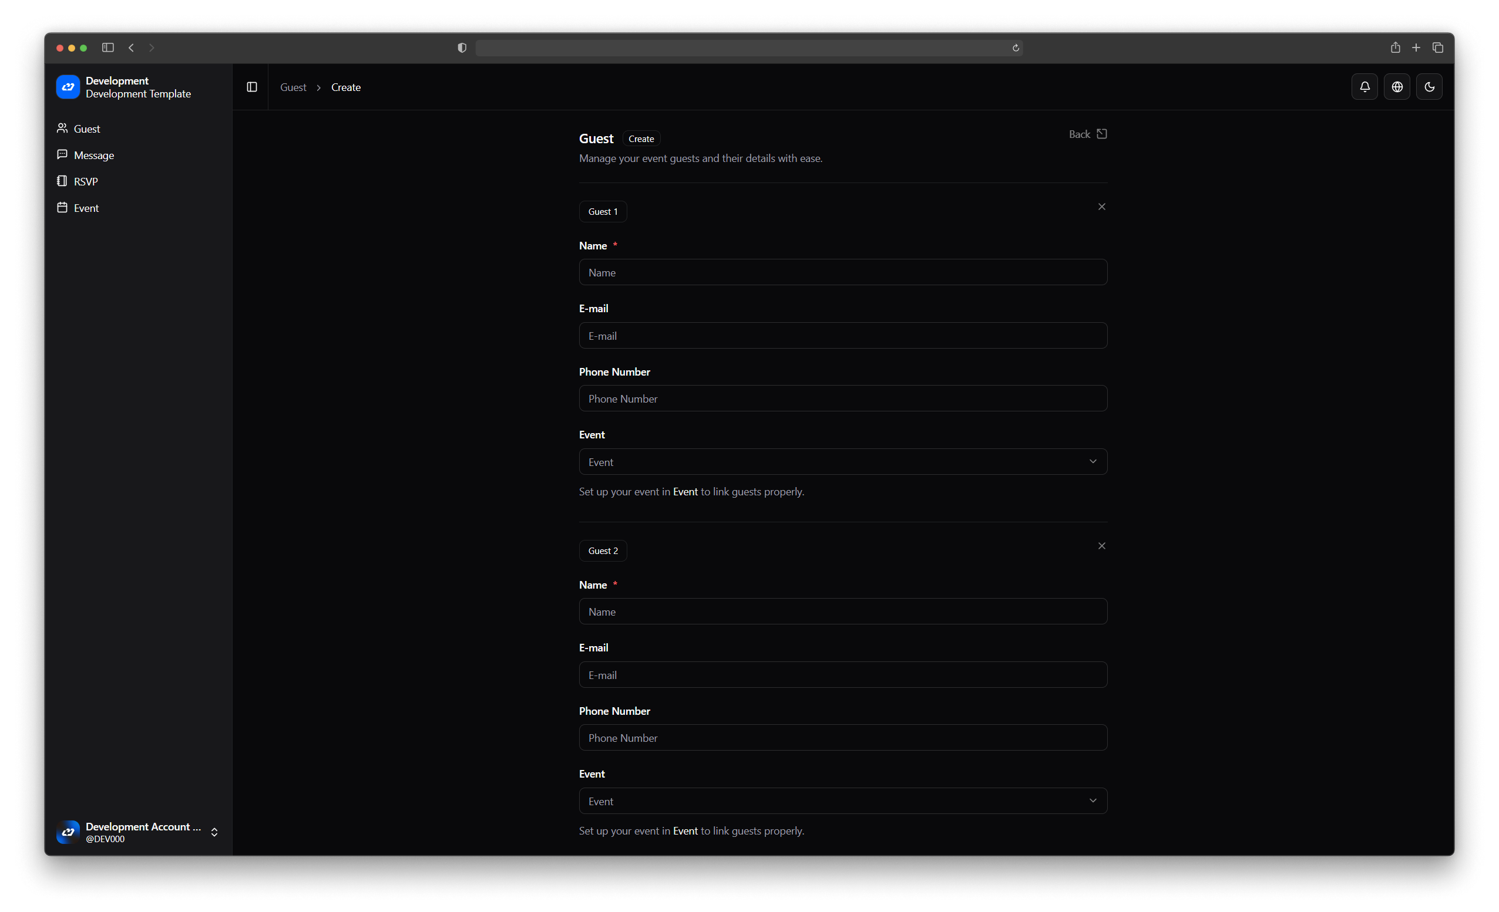Image resolution: width=1499 pixels, height=912 pixels.
Task: Focus Guest 1 Name input field
Action: (x=842, y=272)
